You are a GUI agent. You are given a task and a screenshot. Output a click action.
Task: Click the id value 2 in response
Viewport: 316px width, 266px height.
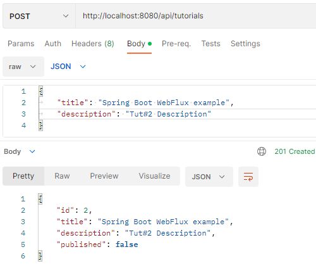click(85, 210)
